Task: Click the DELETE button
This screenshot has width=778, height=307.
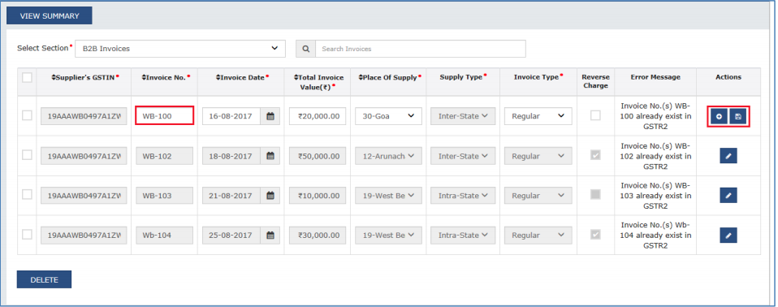Action: point(44,279)
